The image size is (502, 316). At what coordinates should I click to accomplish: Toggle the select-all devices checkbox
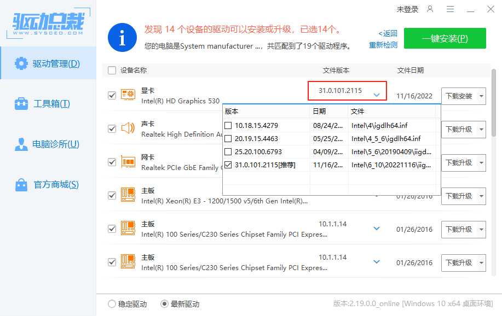(x=112, y=71)
